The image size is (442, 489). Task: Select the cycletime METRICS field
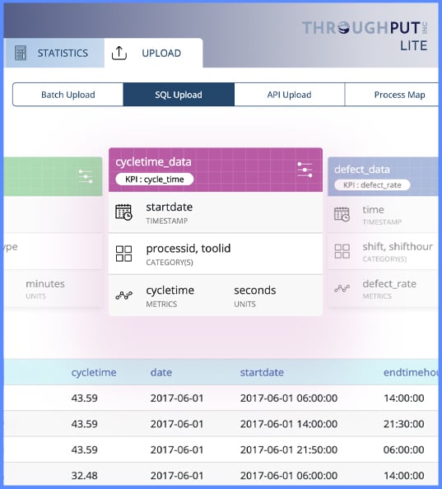pos(170,296)
